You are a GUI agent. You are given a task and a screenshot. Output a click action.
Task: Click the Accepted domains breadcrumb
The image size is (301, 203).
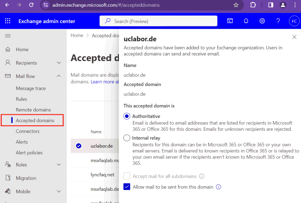(106, 35)
